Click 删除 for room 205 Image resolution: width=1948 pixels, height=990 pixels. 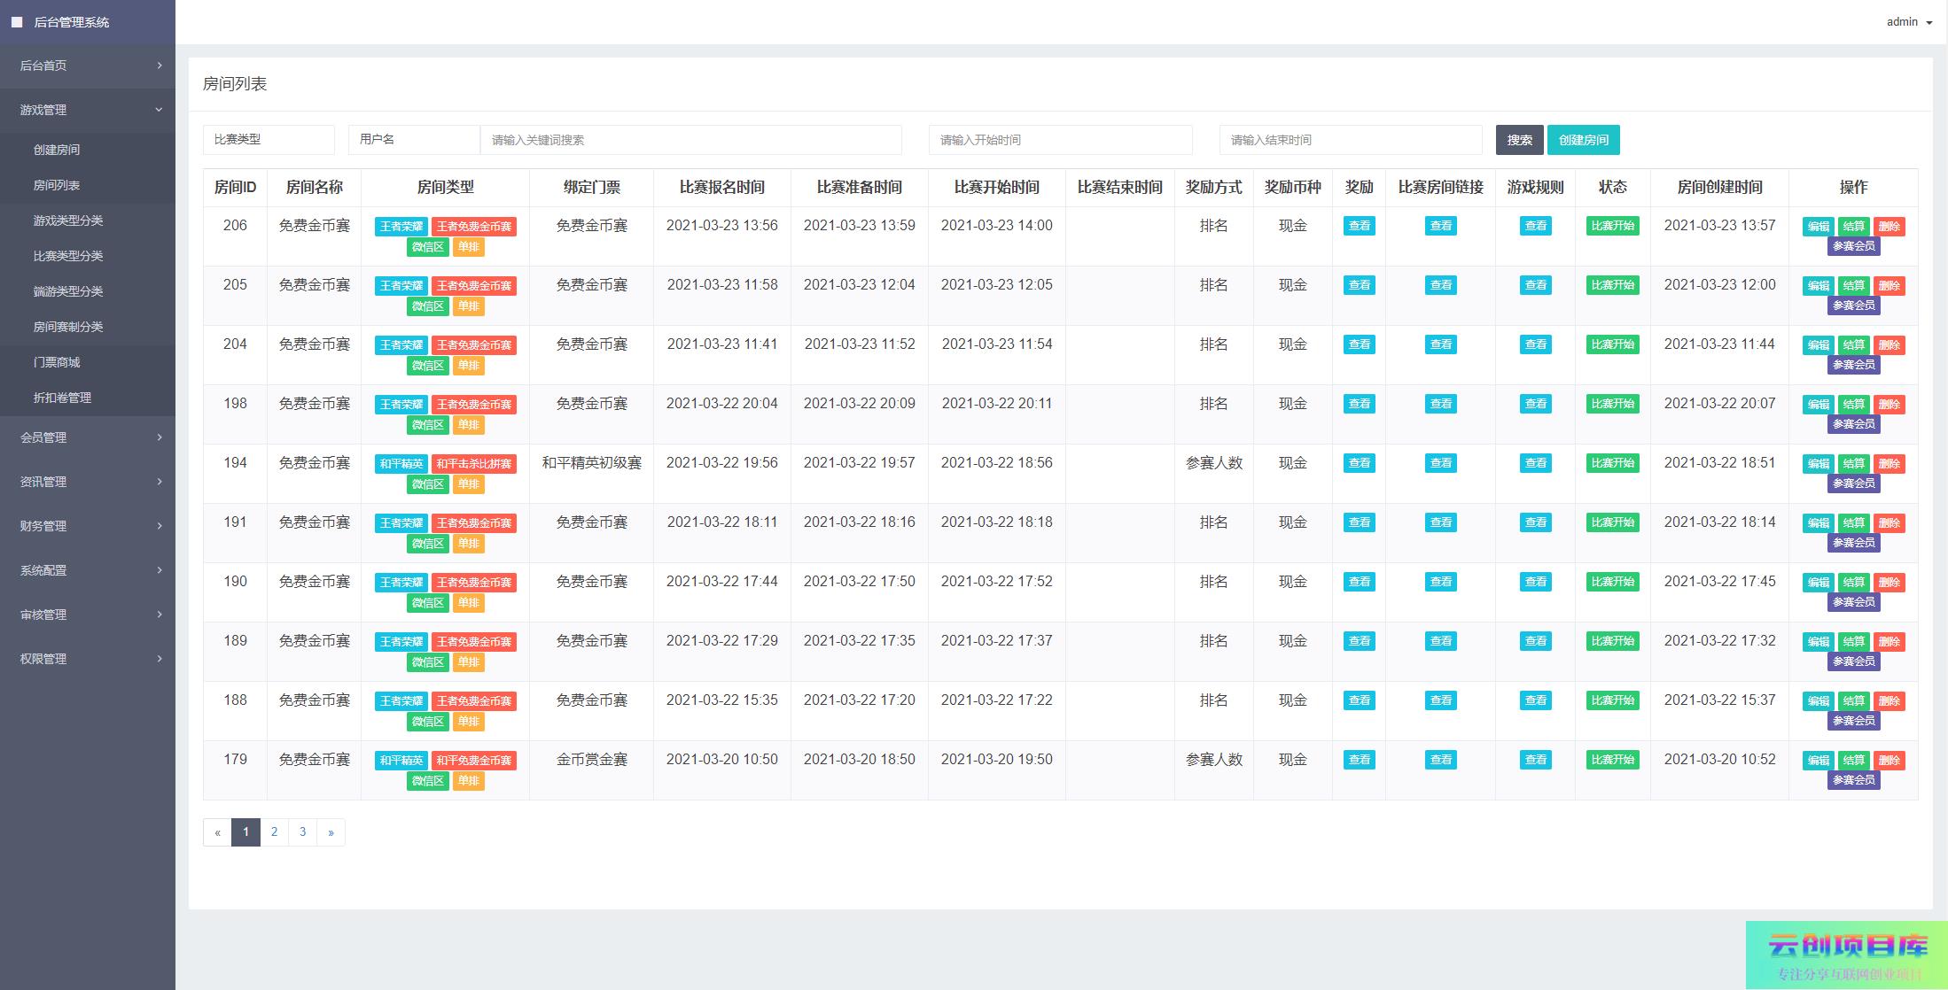point(1889,286)
